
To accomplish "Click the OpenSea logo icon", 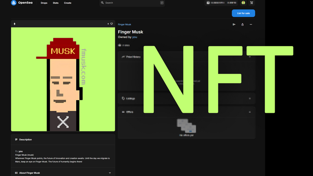I will point(13,3).
